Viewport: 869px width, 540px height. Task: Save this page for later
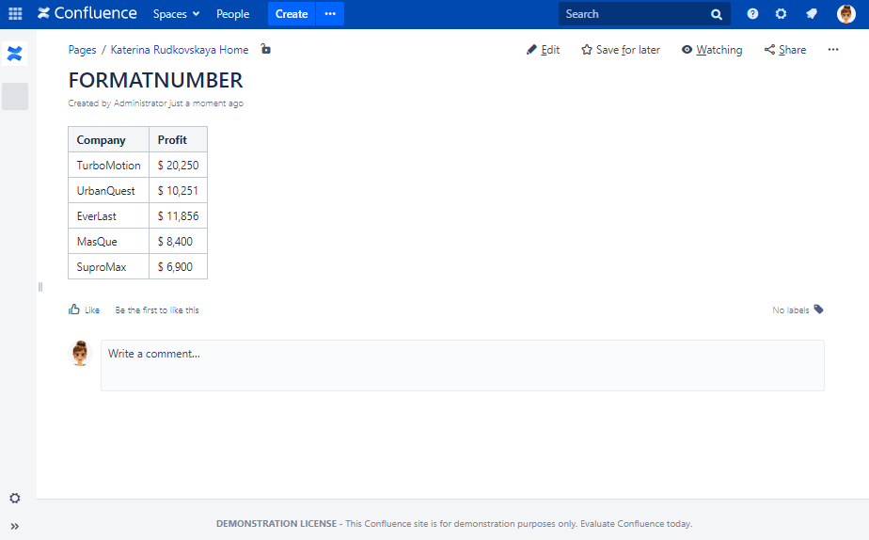pyautogui.click(x=621, y=50)
